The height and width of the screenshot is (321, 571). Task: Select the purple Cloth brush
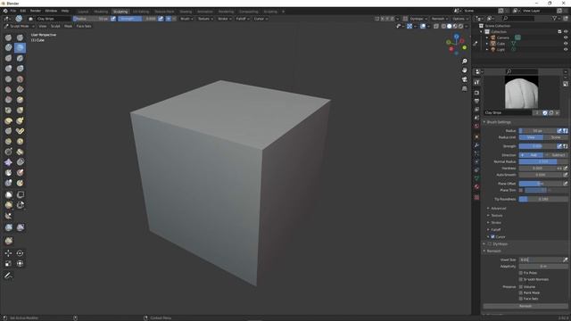click(8, 162)
